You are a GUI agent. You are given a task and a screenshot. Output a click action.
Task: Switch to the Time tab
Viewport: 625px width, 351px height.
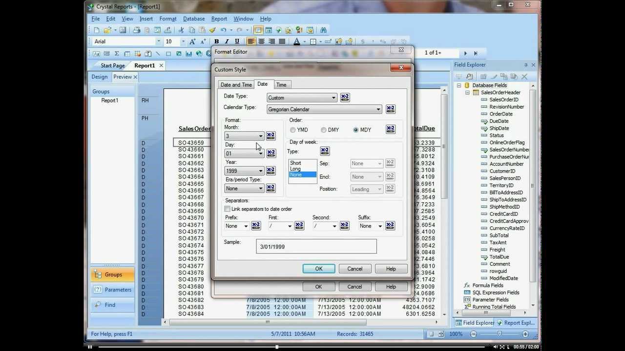click(281, 85)
